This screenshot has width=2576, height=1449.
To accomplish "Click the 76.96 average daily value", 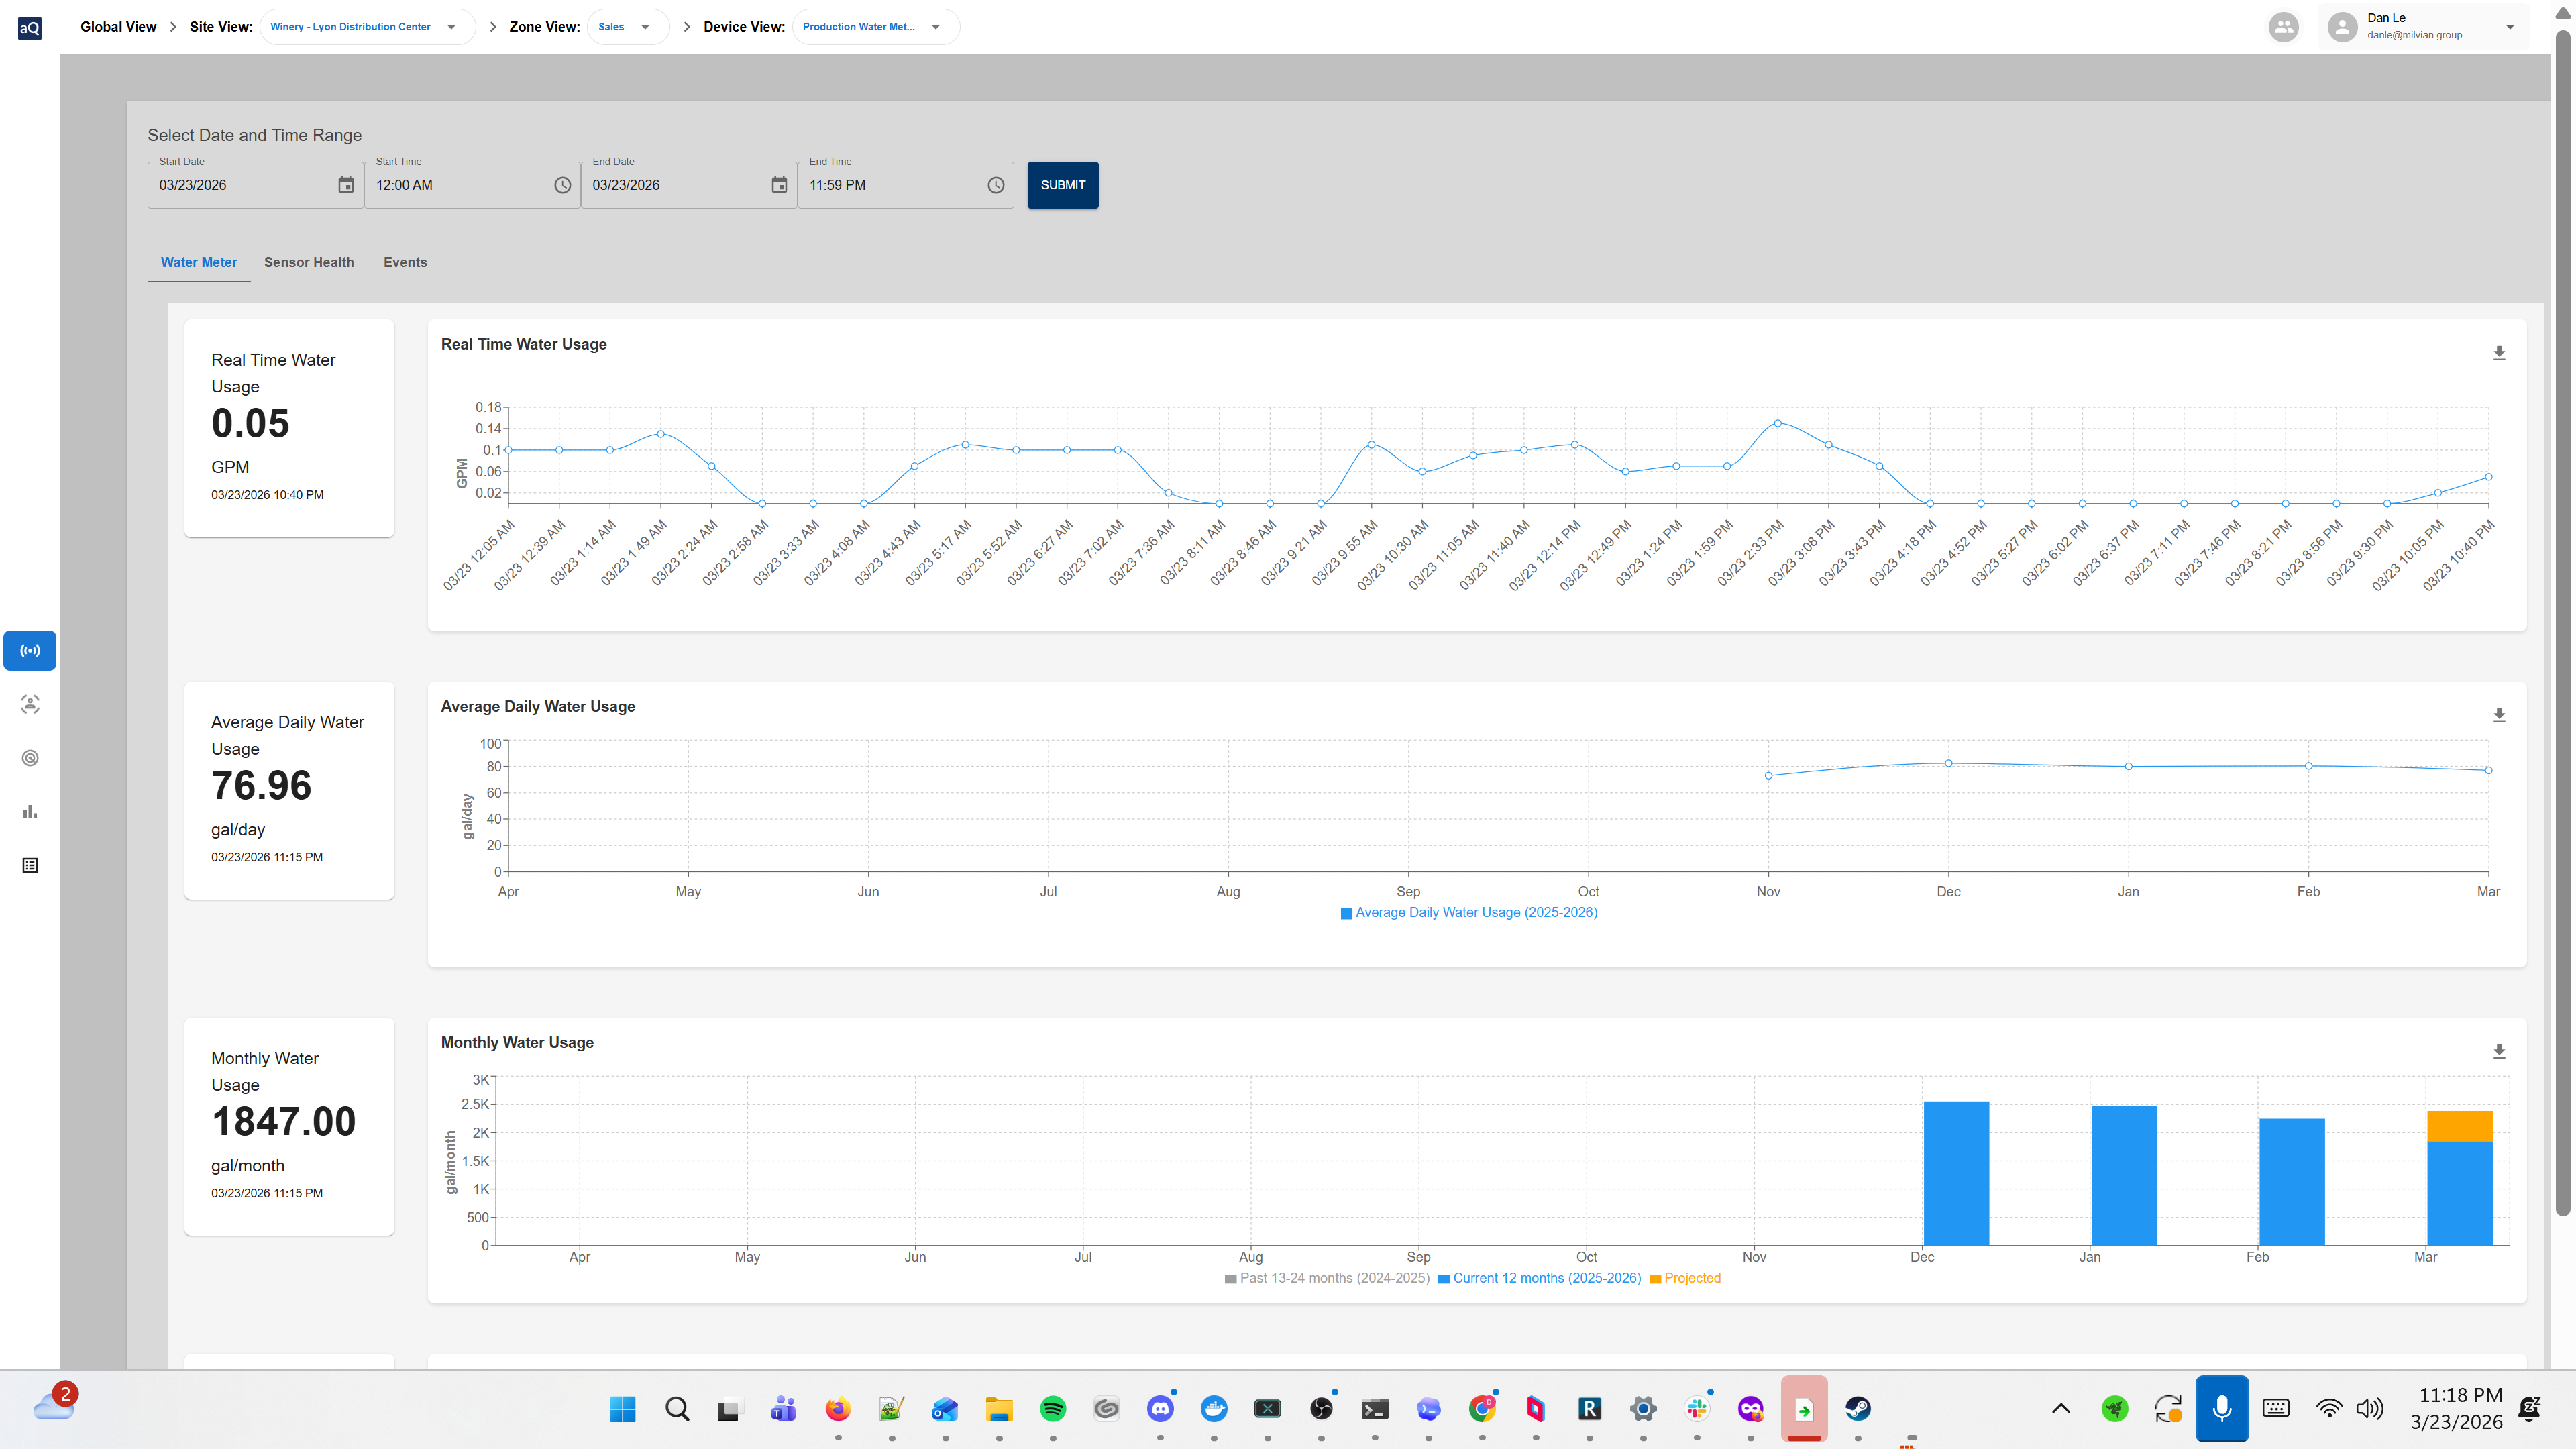I will click(x=261, y=786).
